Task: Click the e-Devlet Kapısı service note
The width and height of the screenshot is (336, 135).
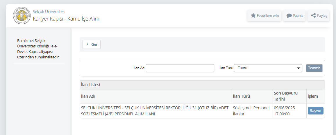Action: [39, 49]
